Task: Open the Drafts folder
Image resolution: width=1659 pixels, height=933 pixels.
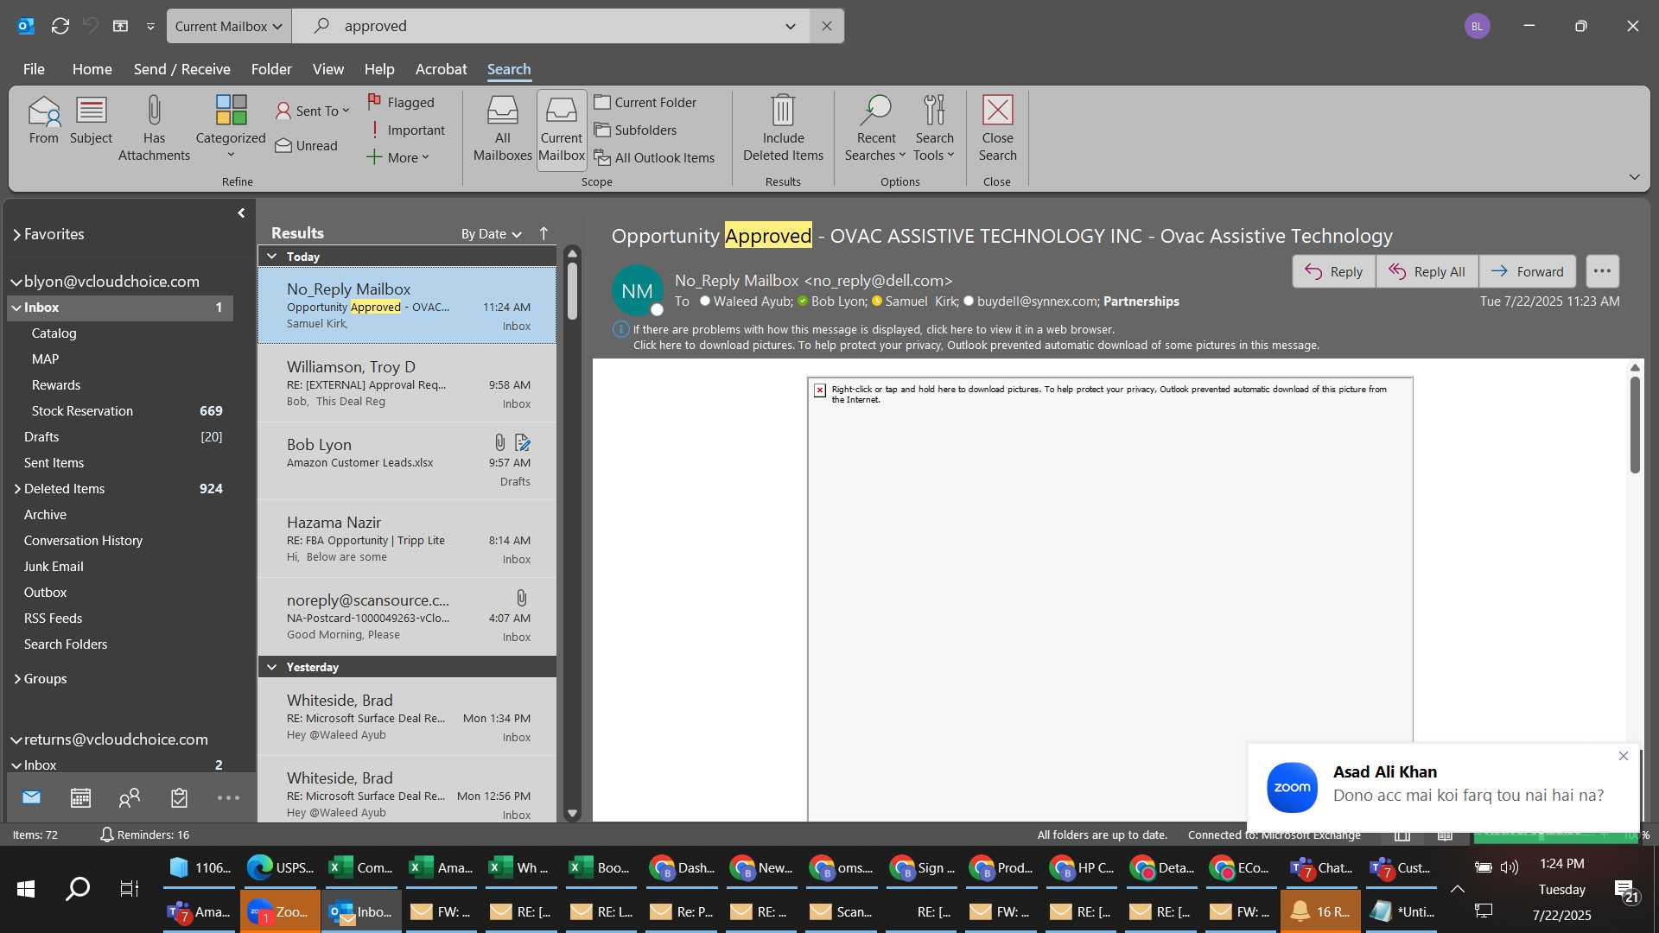Action: [121, 437]
